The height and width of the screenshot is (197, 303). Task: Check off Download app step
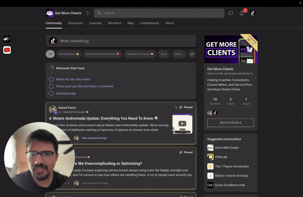[51, 93]
